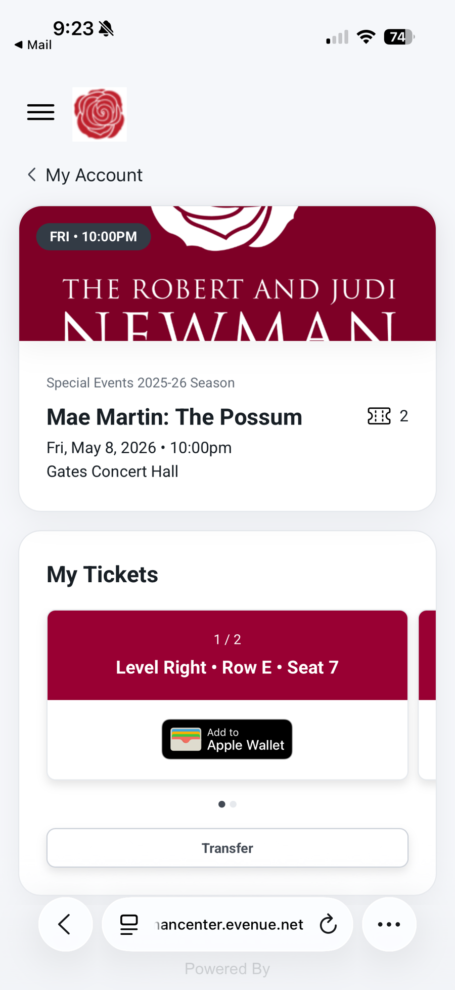The image size is (455, 990).
Task: Open Mae Martin: The Possum event title
Action: tap(174, 417)
